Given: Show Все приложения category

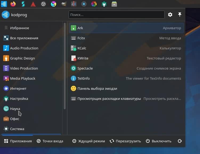Looking at the screenshot, I should point(31,38).
